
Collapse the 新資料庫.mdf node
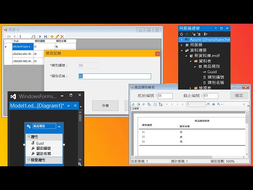[x=186, y=56]
